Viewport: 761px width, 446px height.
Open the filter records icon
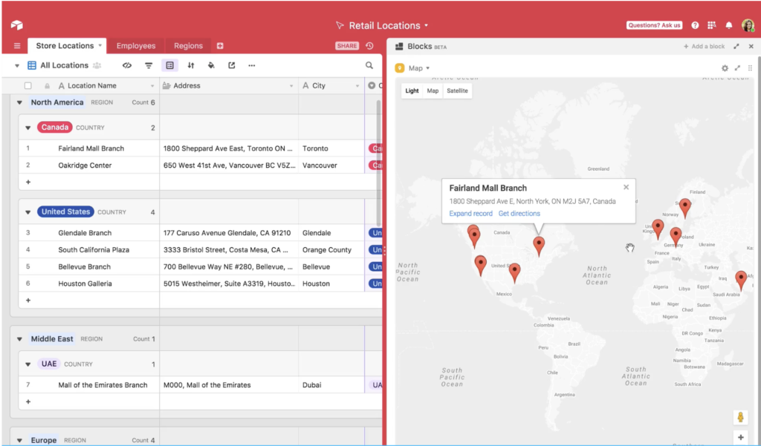tap(149, 65)
